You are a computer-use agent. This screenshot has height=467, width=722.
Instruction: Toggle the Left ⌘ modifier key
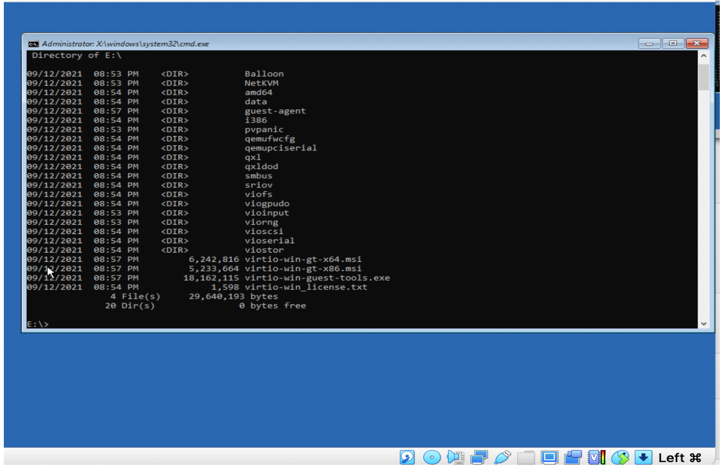coord(680,457)
